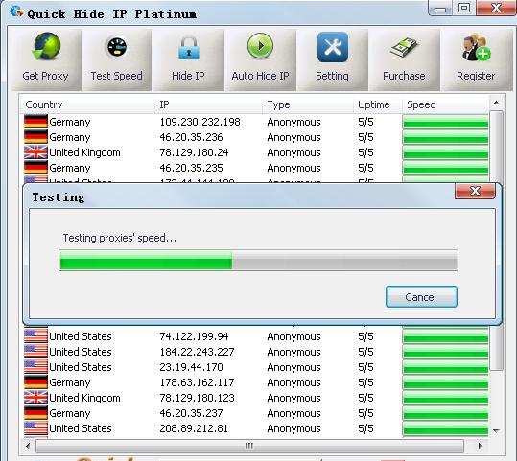Click horizontal scrollbar left arrow
The width and height of the screenshot is (517, 461).
(28, 447)
